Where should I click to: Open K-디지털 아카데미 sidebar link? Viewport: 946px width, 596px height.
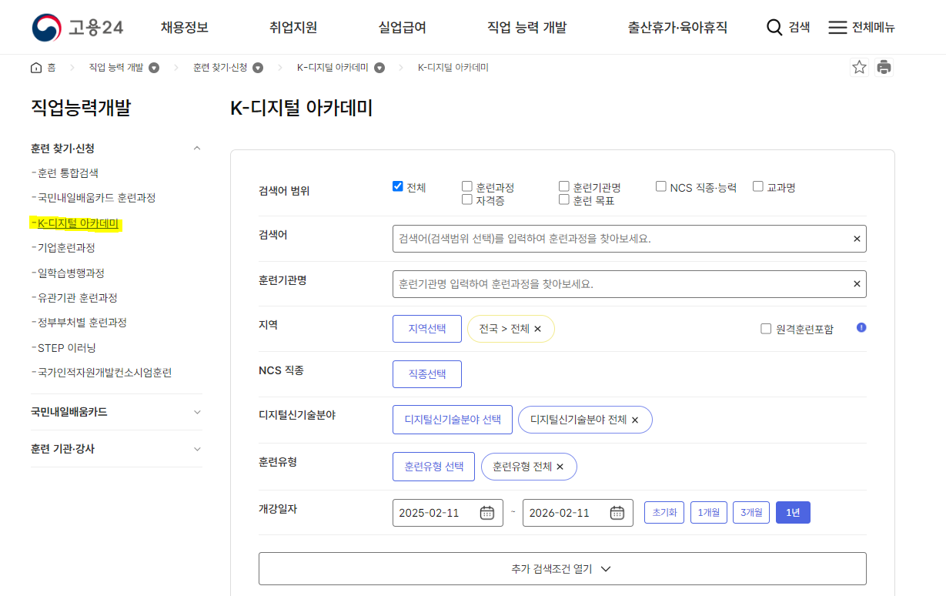tap(78, 223)
